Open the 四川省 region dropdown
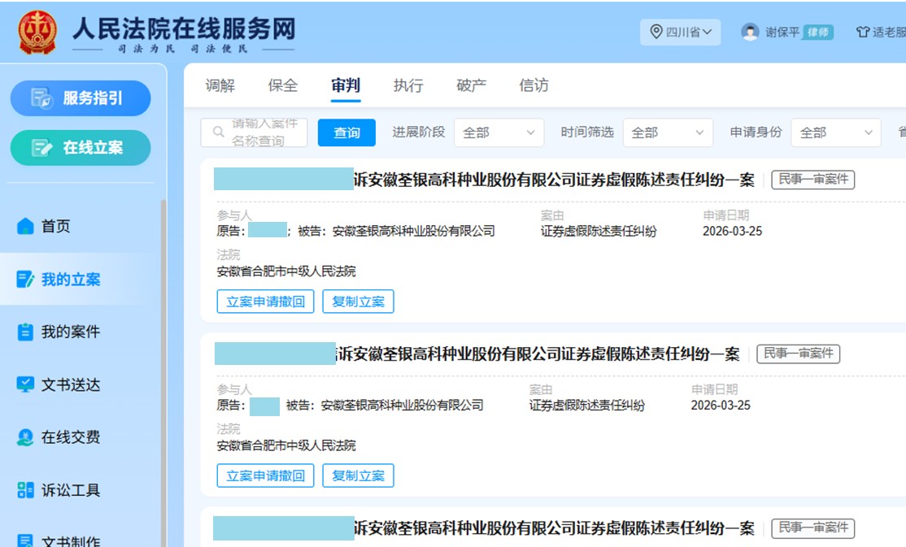The width and height of the screenshot is (906, 547). coord(680,32)
